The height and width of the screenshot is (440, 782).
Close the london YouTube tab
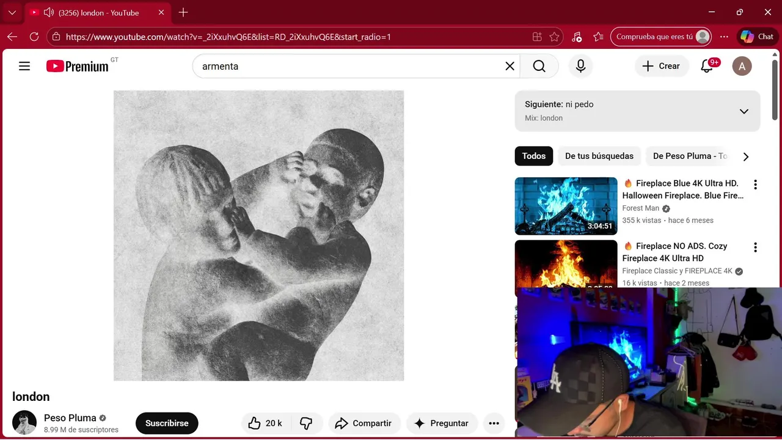[161, 12]
